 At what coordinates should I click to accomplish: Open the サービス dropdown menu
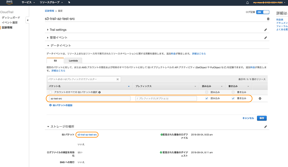(x=28, y=3)
